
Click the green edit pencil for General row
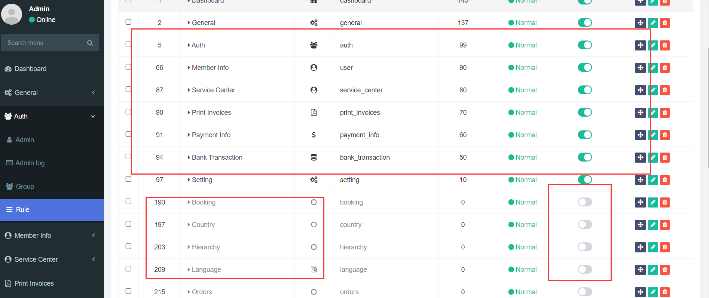coord(653,23)
